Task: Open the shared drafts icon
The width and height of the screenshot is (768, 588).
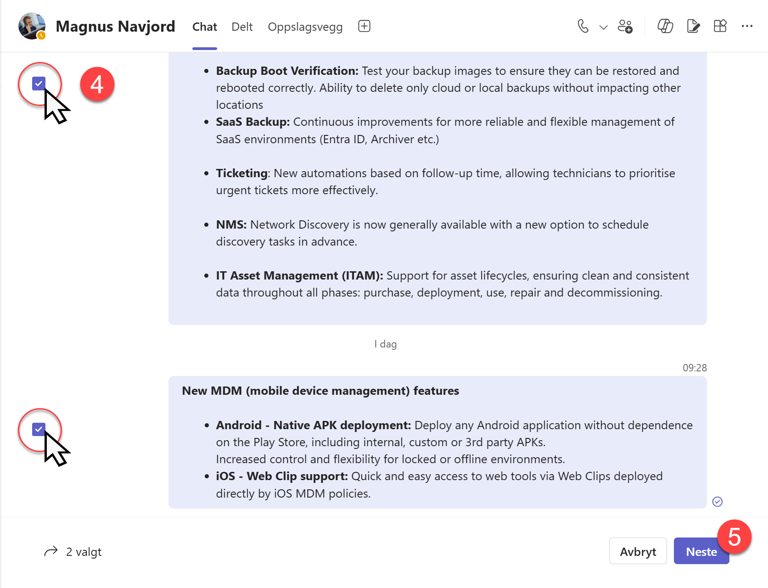Action: pyautogui.click(x=693, y=27)
